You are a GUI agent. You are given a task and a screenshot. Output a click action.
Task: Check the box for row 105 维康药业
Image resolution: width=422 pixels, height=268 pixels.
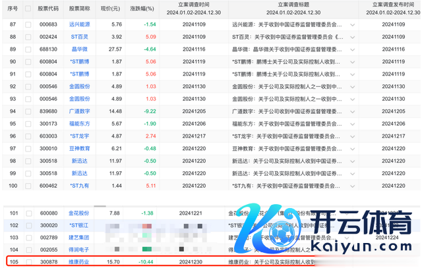[x=28, y=262]
